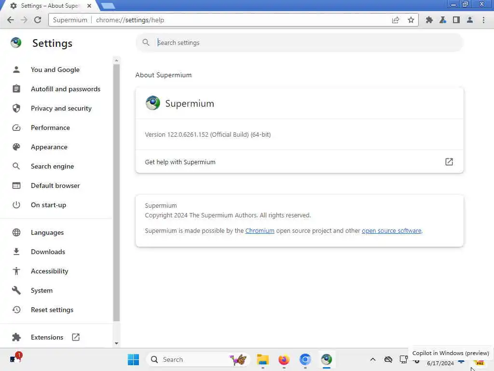Open the Extensions puzzle toolbar icon

(429, 20)
